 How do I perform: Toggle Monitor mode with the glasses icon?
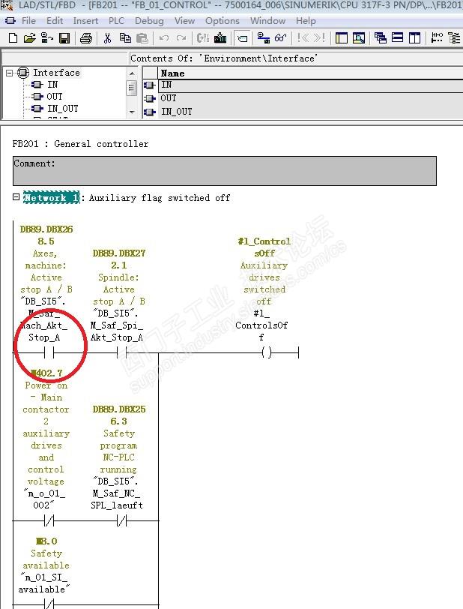click(280, 38)
